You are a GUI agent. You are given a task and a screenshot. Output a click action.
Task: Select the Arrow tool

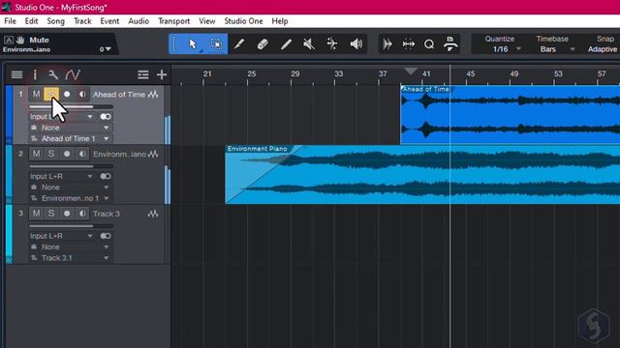(x=193, y=43)
